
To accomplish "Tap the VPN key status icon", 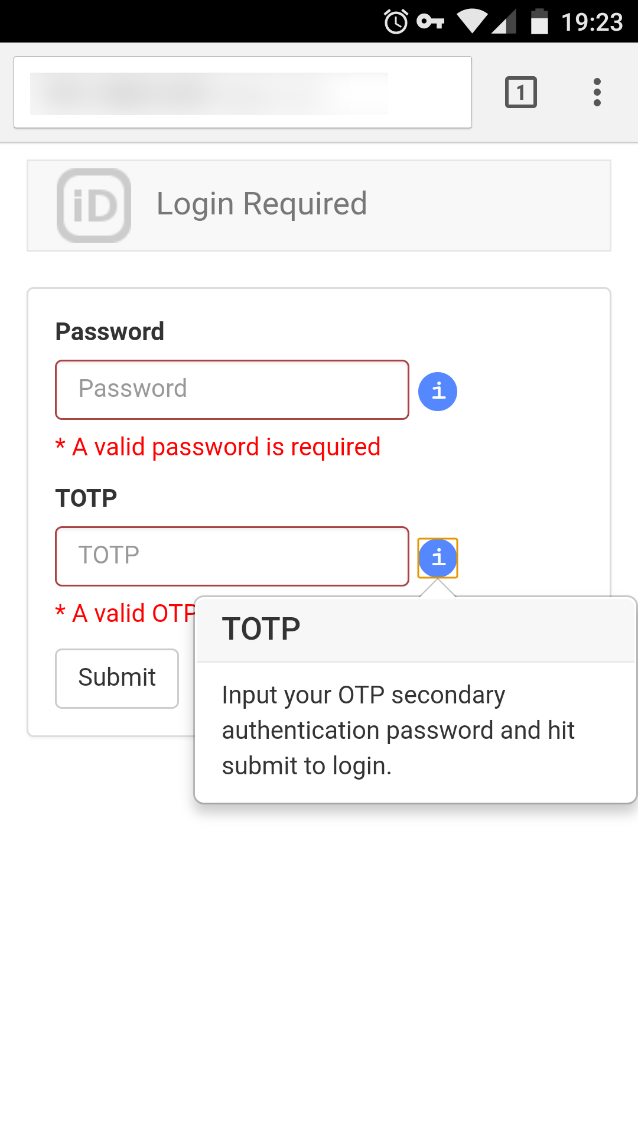I will [430, 22].
